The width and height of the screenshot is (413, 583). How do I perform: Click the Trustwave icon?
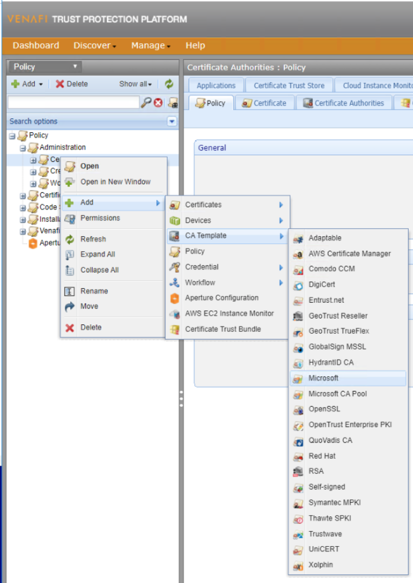tap(298, 534)
